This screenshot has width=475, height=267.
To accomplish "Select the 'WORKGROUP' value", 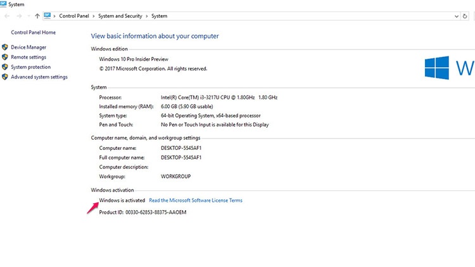I will pyautogui.click(x=175, y=177).
